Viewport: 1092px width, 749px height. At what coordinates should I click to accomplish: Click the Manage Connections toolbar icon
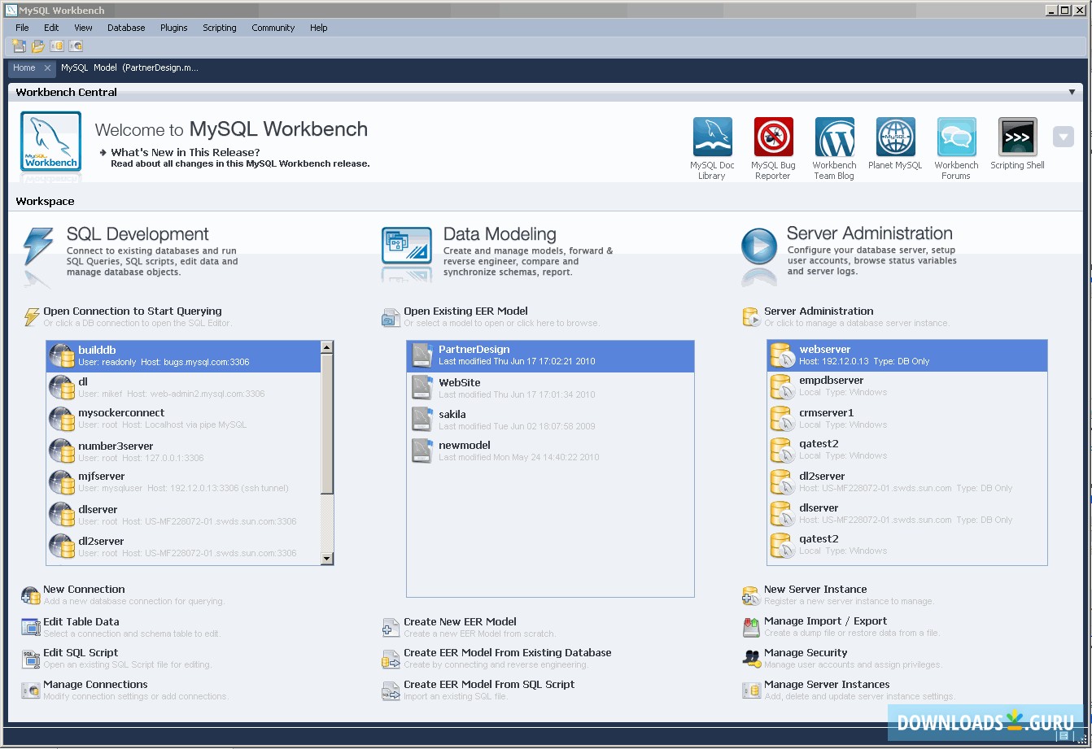point(76,46)
